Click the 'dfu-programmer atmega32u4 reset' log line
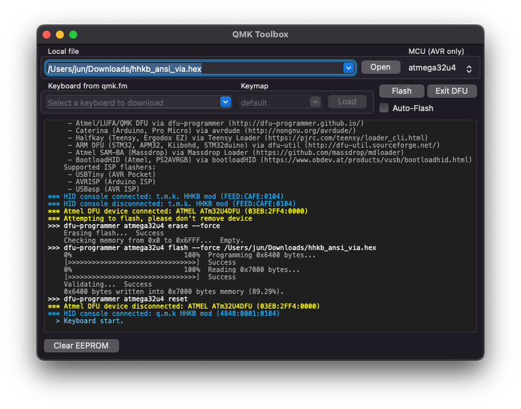Screen dimensions: 521x409 click(x=118, y=299)
